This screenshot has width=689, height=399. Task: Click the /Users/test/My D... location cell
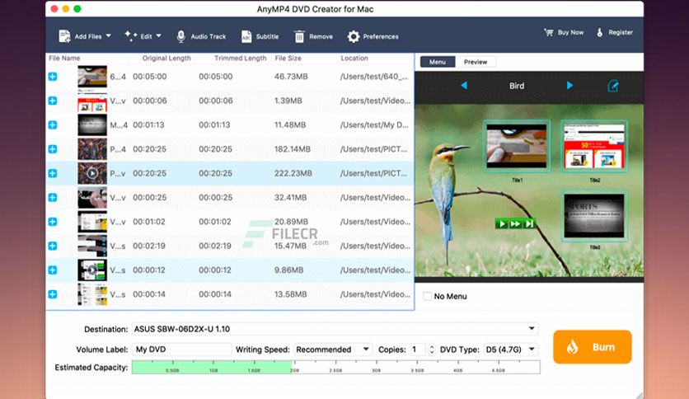(374, 124)
